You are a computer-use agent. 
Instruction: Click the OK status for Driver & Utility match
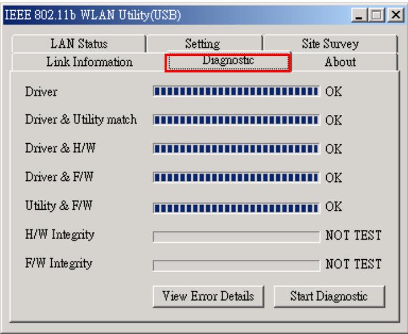[334, 120]
